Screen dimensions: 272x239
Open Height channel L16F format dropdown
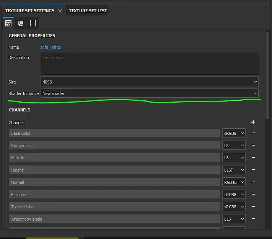pyautogui.click(x=234, y=170)
